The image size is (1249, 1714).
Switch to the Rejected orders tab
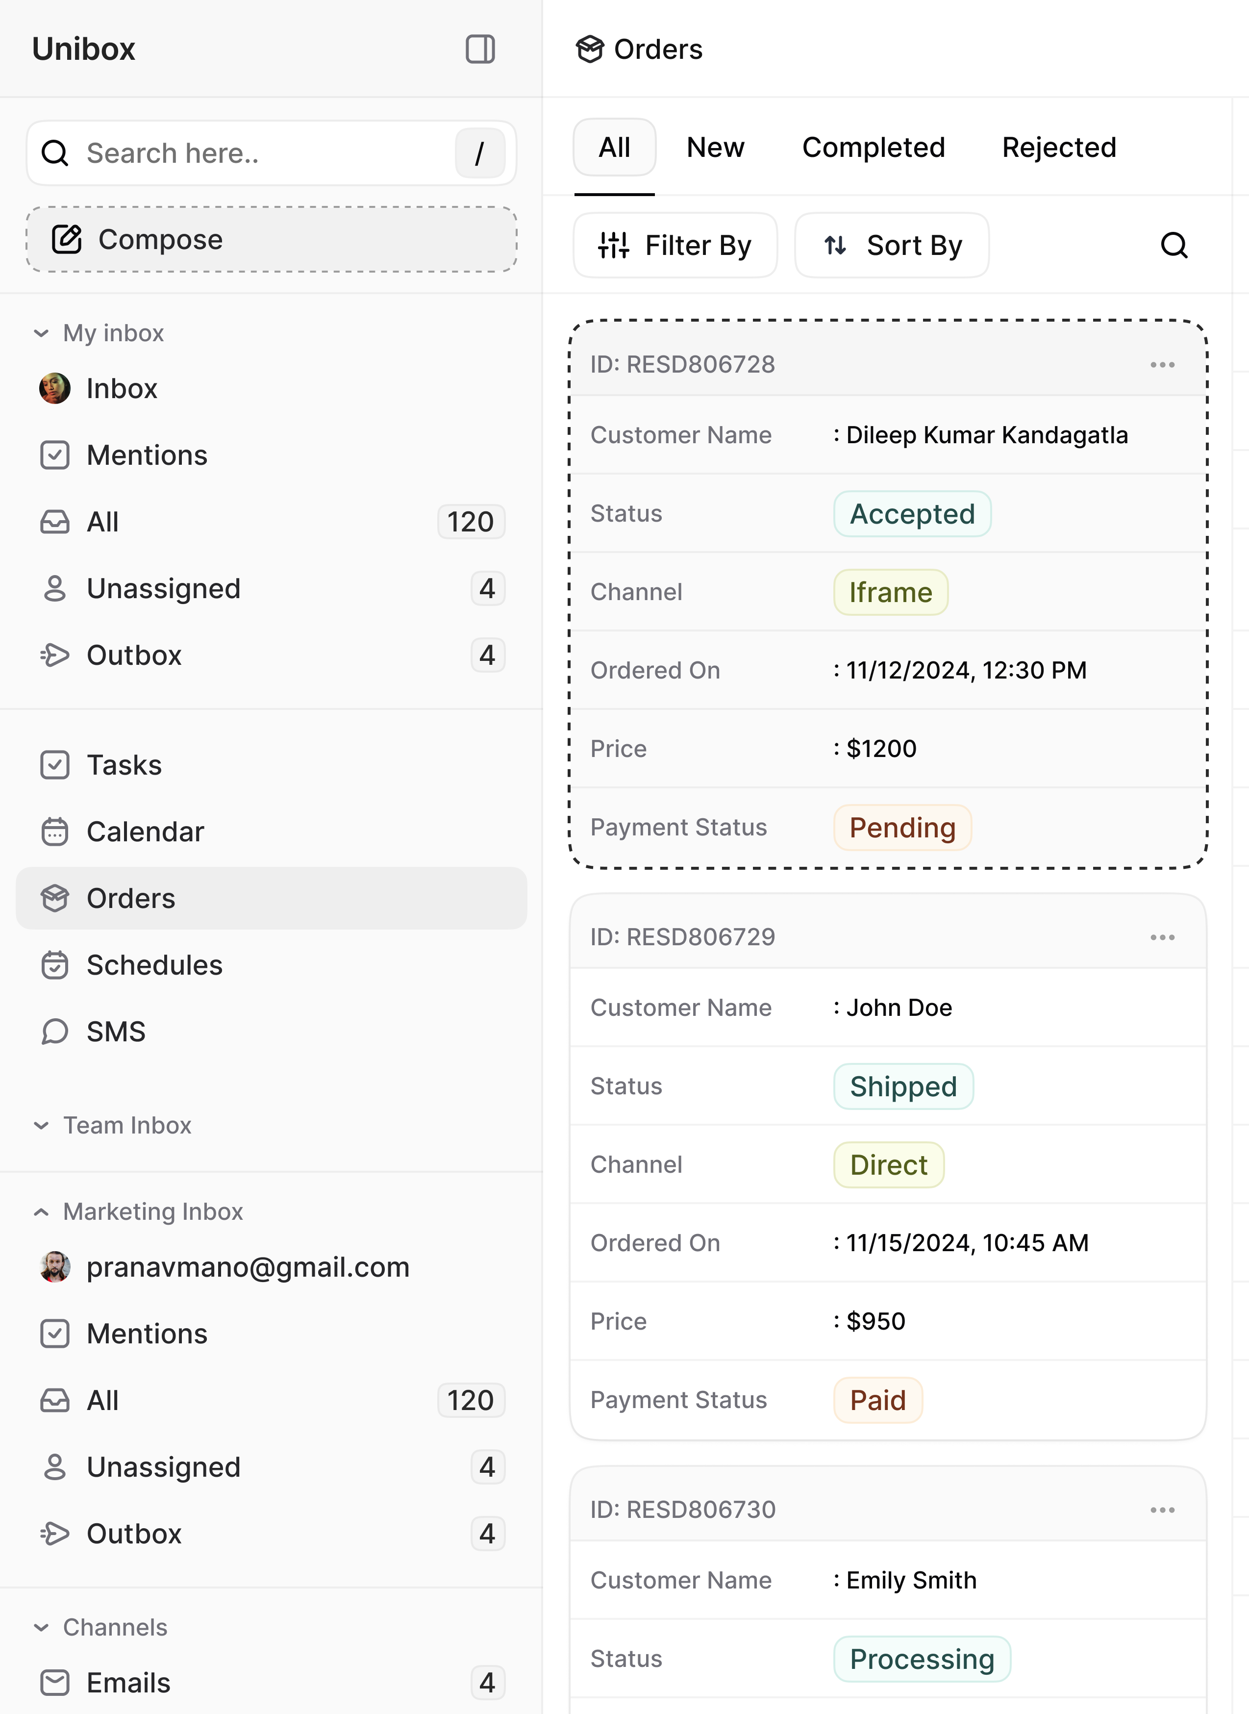[1058, 148]
